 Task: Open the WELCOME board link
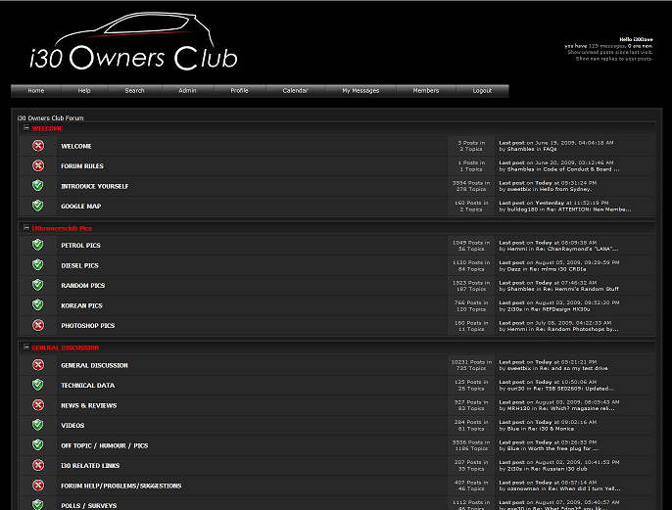pyautogui.click(x=76, y=146)
